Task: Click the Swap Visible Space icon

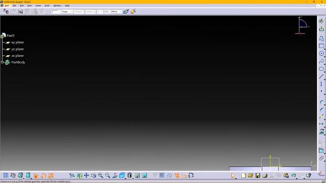Action: (145, 175)
